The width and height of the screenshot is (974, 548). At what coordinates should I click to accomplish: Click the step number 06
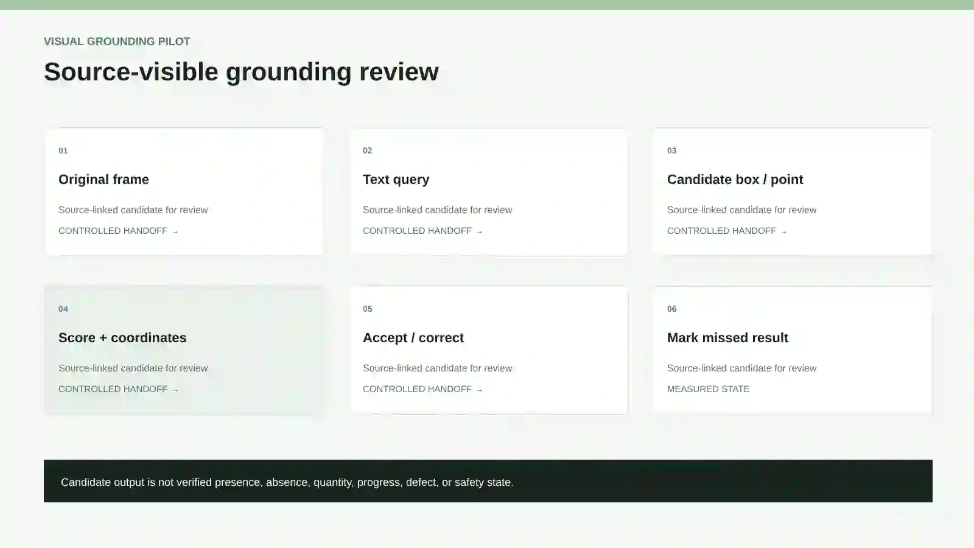point(672,309)
